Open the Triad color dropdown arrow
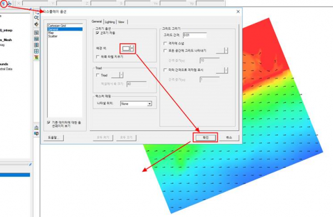This screenshot has width=333, height=217. click(121, 75)
